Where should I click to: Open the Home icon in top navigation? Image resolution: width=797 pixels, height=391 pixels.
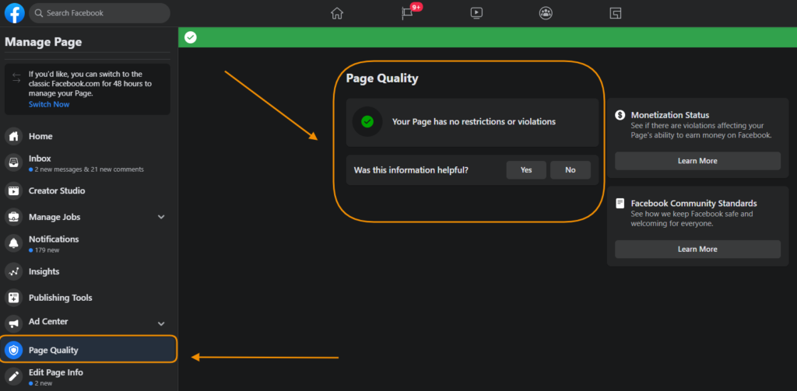336,13
